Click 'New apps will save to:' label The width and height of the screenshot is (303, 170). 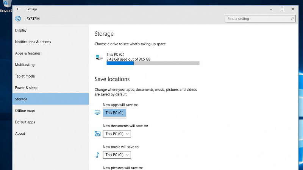coord(120,105)
